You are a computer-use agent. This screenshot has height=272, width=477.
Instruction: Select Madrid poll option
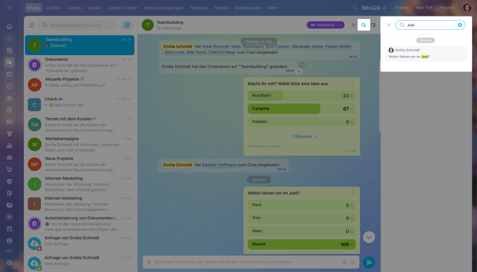tap(301, 244)
